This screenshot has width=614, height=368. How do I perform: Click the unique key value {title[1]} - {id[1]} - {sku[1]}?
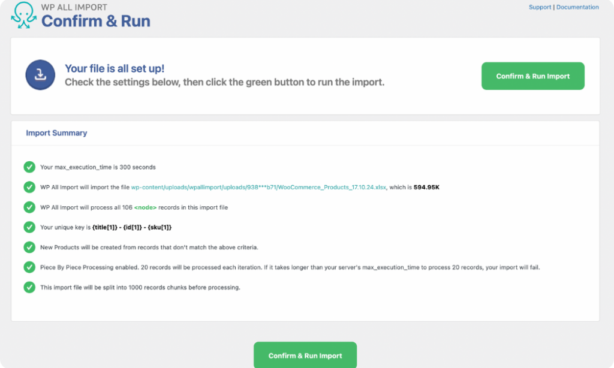click(132, 228)
